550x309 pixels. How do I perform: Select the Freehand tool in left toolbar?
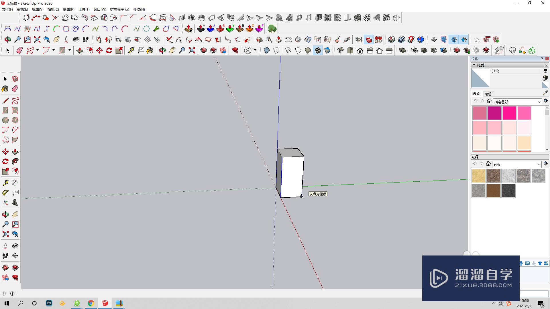click(15, 101)
